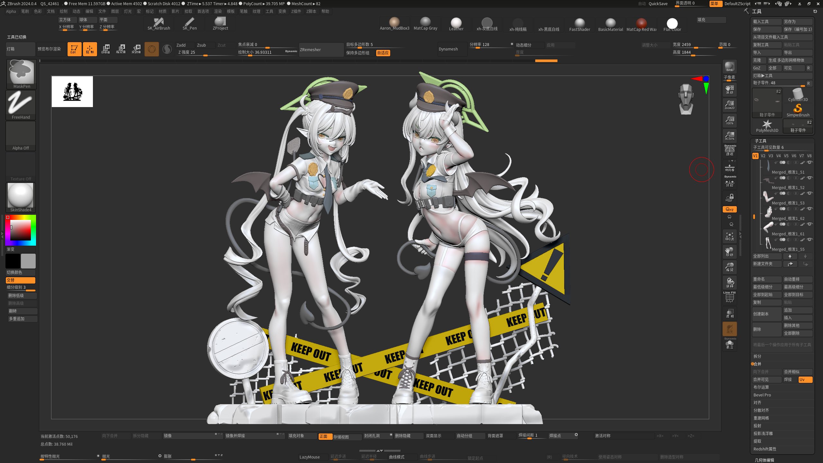Screen dimensions: 823x463
Task: Toggle the Dynamic perspective (透视) button
Action: pyautogui.click(x=729, y=151)
